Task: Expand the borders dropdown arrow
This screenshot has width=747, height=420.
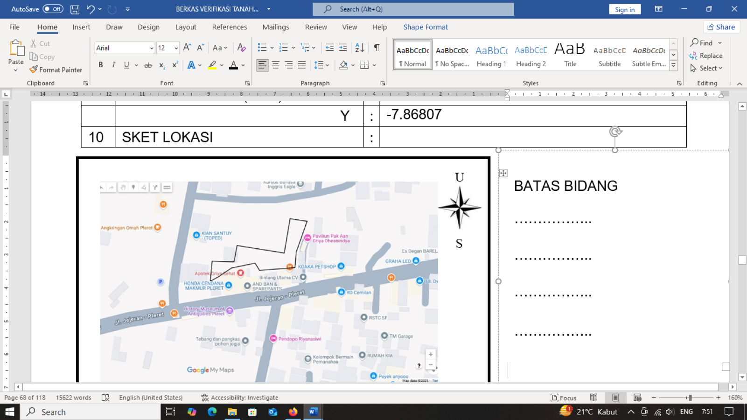Action: (x=374, y=65)
